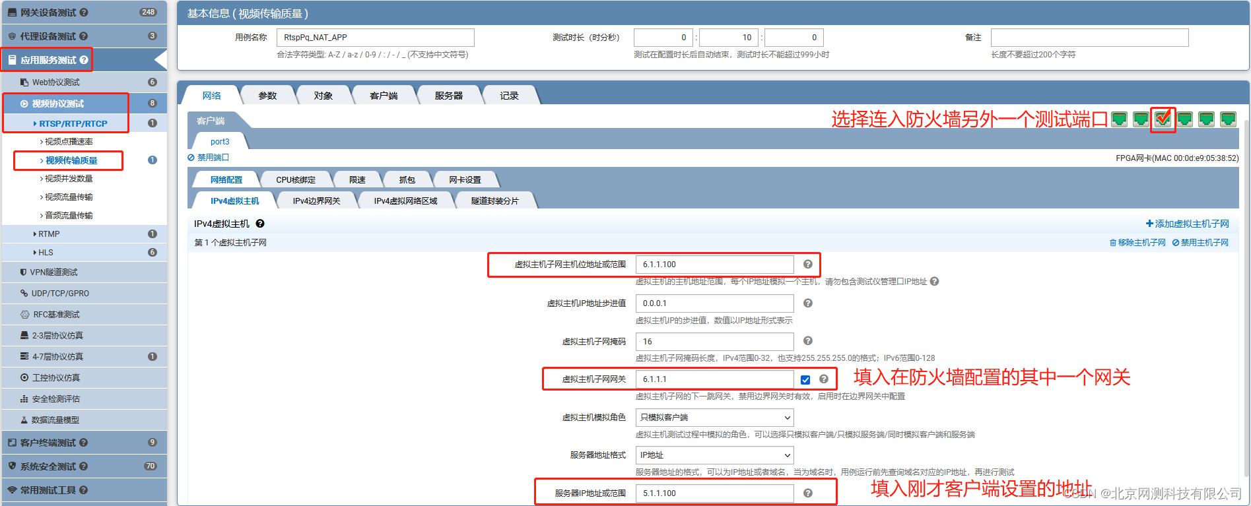Open 工控协议仿真 in the sidebar

tap(85, 377)
